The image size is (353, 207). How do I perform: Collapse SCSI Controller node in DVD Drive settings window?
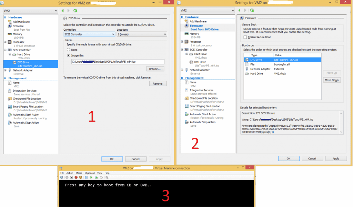[5, 50]
